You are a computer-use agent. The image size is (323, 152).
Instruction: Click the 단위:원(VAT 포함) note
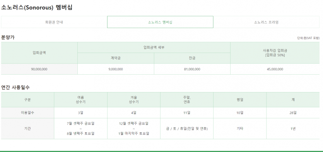[308, 38]
